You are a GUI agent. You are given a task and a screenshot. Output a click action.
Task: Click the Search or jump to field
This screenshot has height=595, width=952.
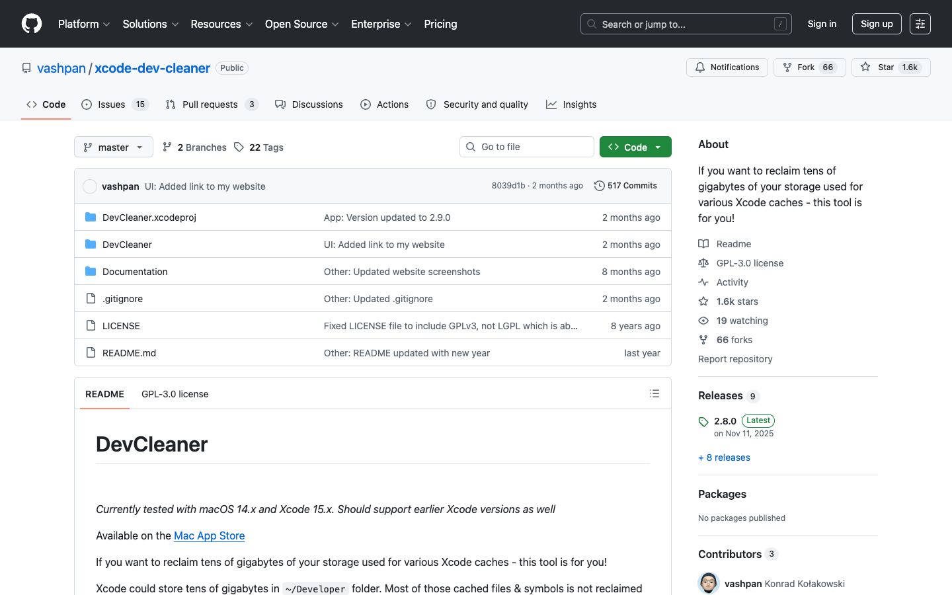coord(686,24)
